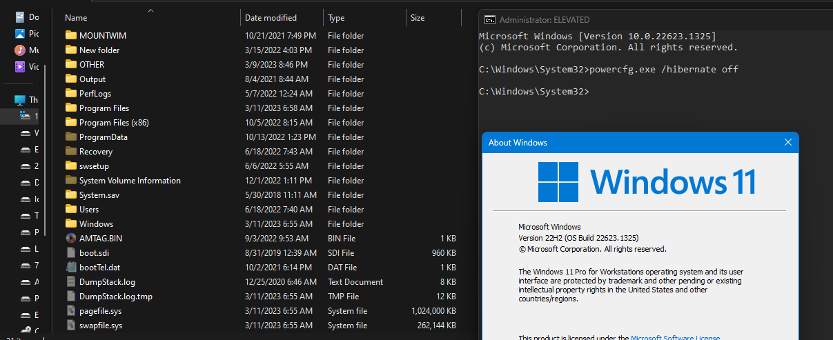The image size is (833, 340).
Task: Click the 12 KB size cell
Action: [x=446, y=296]
